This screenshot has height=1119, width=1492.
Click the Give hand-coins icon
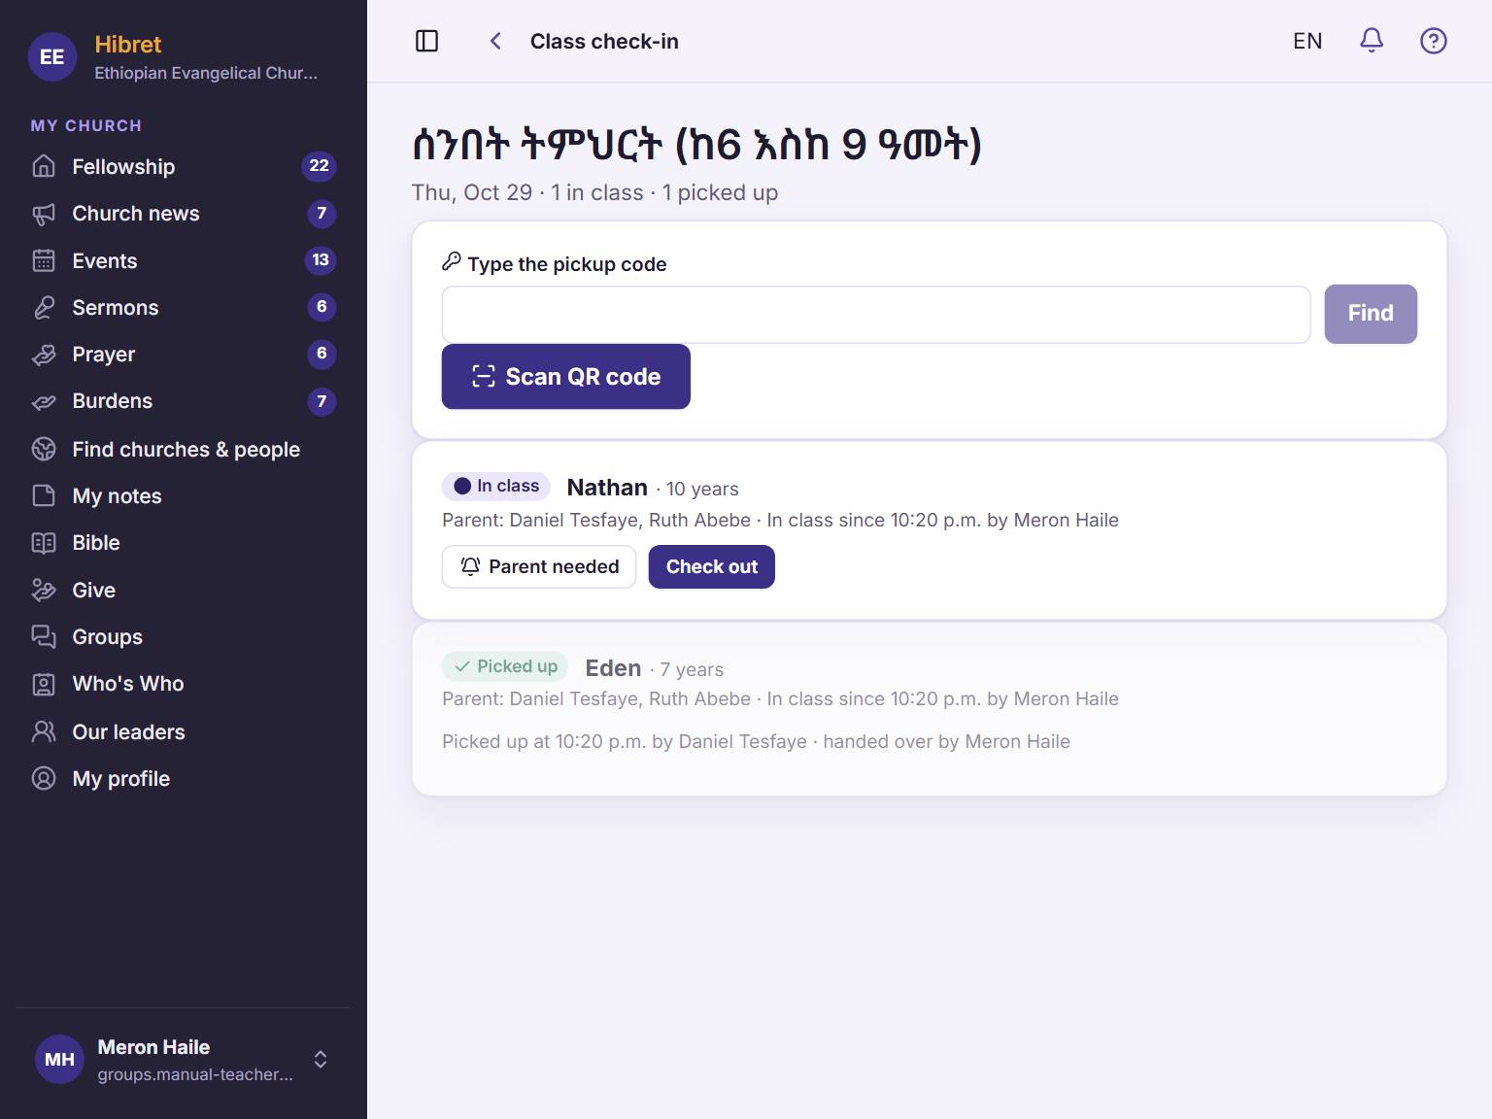[44, 590]
